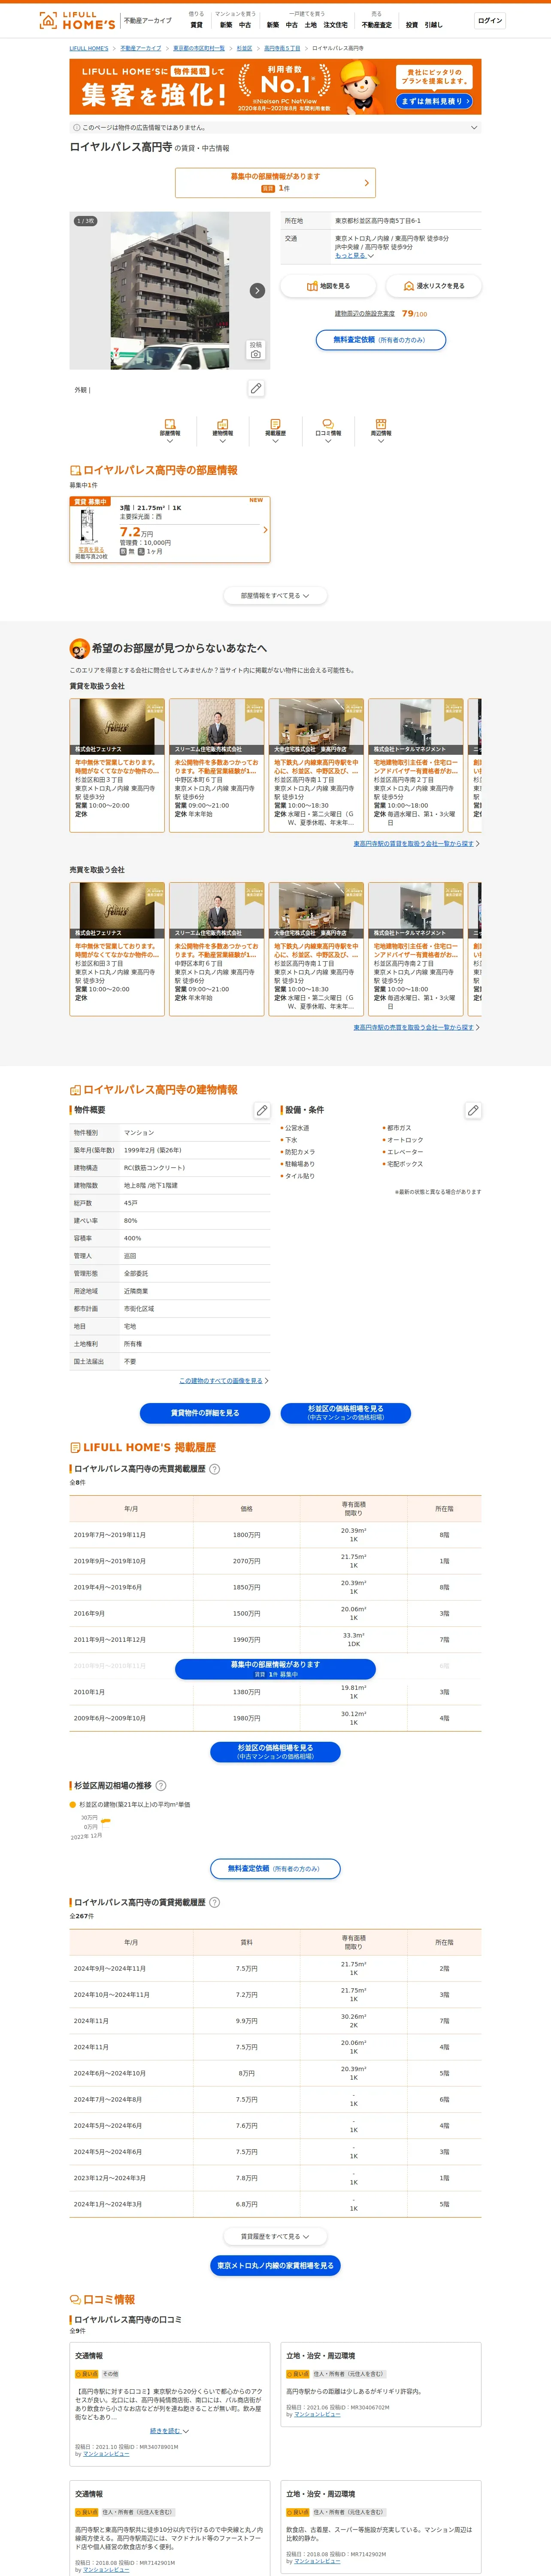Click the 2024年9月〜2024年11月 rental history row
551x2576 pixels.
[275, 1968]
